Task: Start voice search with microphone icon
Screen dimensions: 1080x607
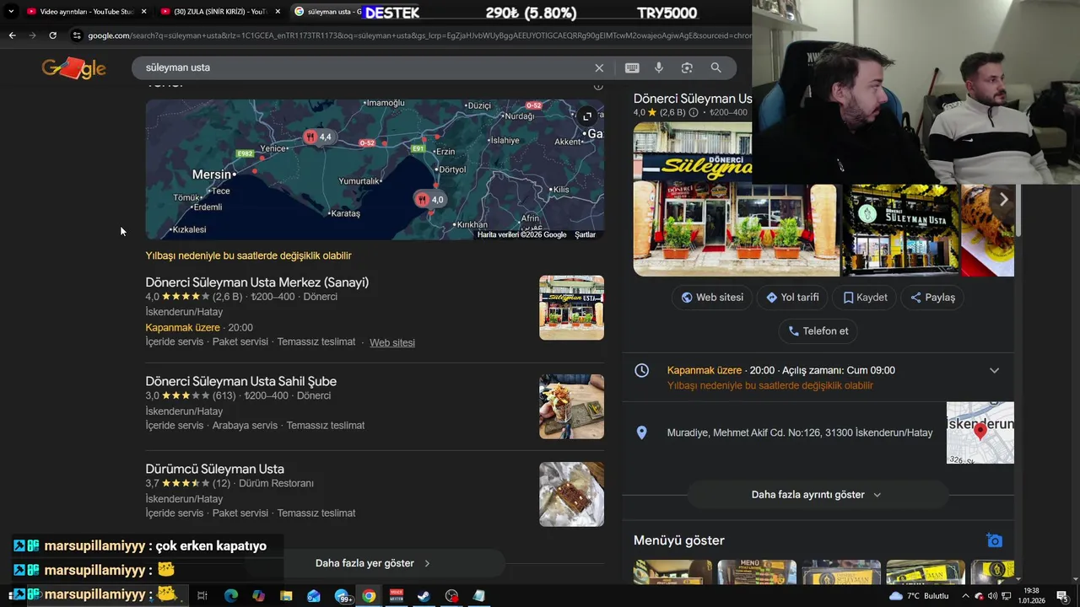Action: click(x=659, y=67)
